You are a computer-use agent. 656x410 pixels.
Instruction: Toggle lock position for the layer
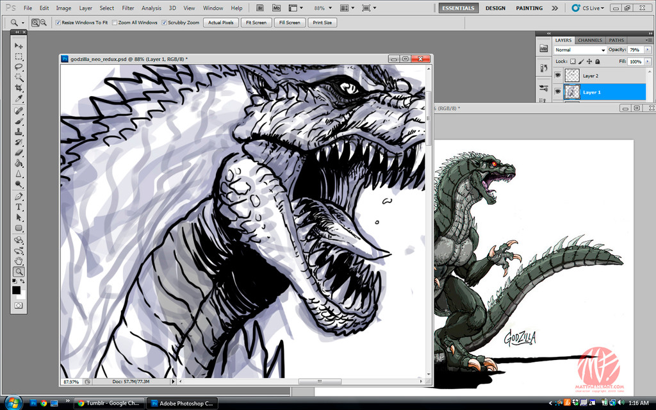point(589,61)
